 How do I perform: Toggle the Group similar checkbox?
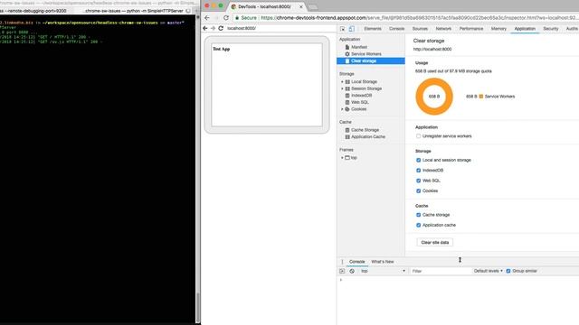tap(508, 271)
